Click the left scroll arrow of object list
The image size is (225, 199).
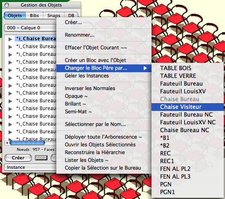(x=7, y=143)
